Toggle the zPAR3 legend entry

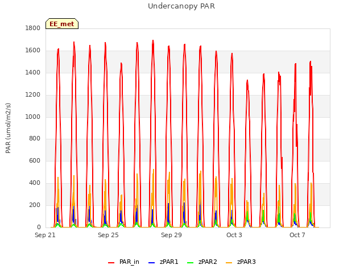[241, 262]
